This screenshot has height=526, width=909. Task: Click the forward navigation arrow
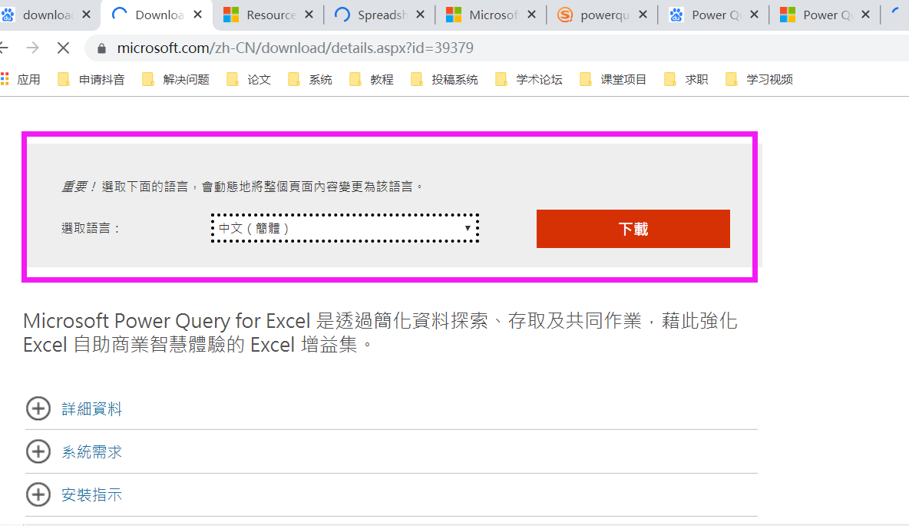[x=32, y=48]
